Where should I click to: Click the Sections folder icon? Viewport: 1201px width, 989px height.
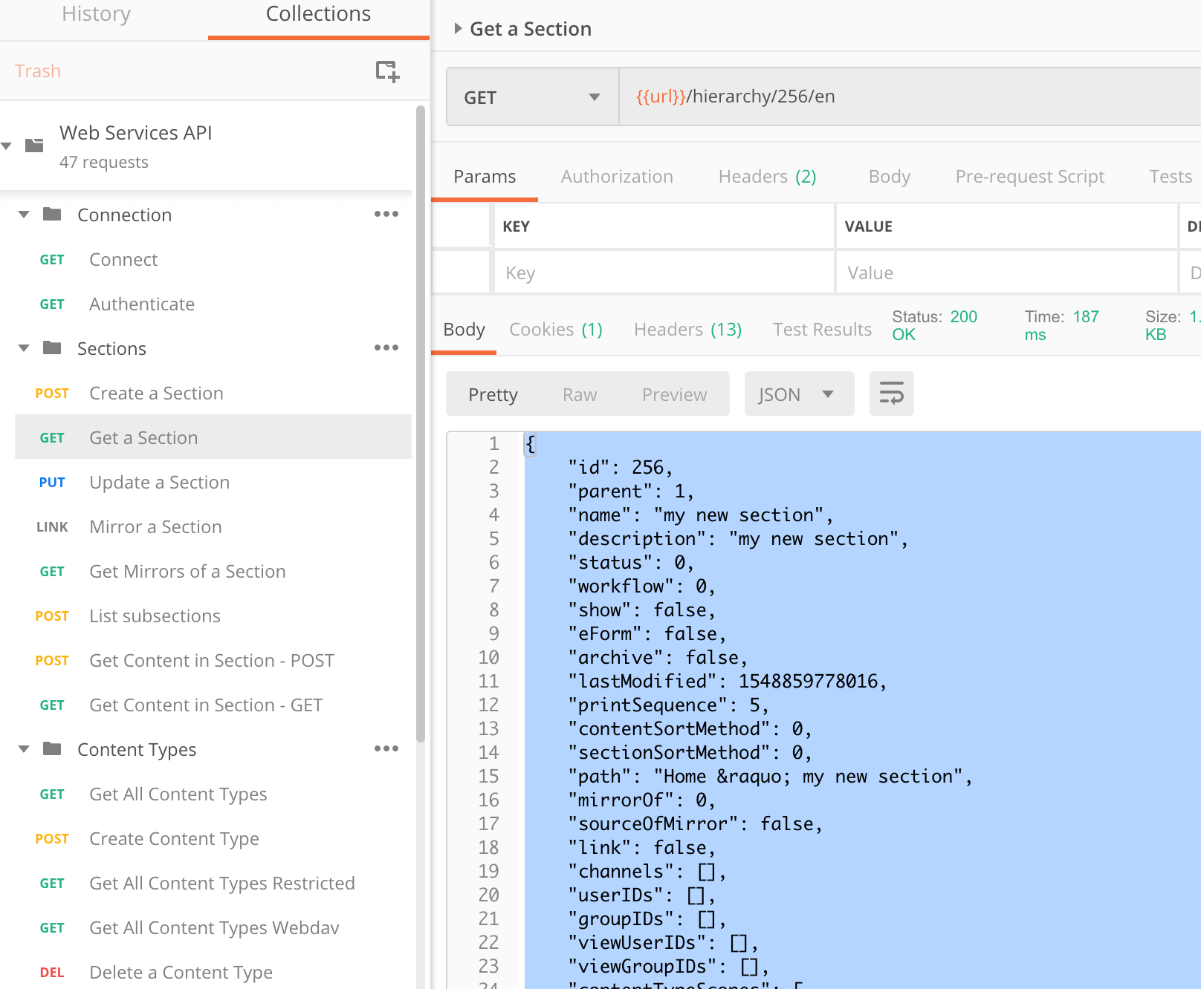(52, 348)
